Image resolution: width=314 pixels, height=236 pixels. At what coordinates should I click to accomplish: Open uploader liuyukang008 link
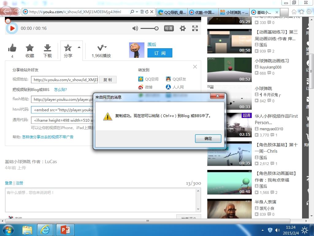click(270, 67)
